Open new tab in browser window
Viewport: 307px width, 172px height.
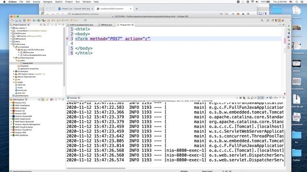pos(137,9)
